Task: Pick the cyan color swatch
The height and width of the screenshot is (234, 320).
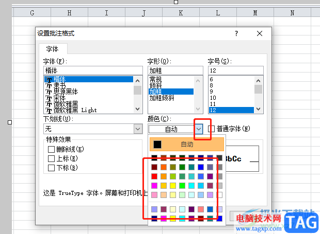Action: point(191,186)
